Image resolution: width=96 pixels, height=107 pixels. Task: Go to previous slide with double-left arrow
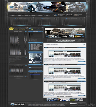pos(47,36)
